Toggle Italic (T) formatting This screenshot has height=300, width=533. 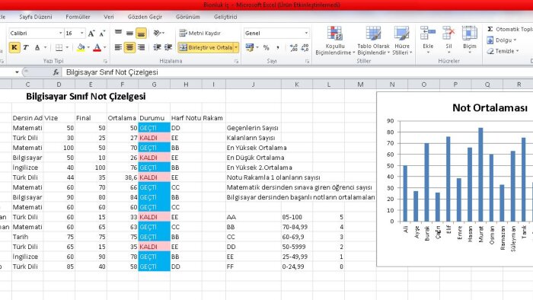pyautogui.click(x=26, y=47)
